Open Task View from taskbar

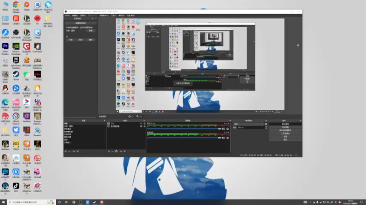pos(66,202)
